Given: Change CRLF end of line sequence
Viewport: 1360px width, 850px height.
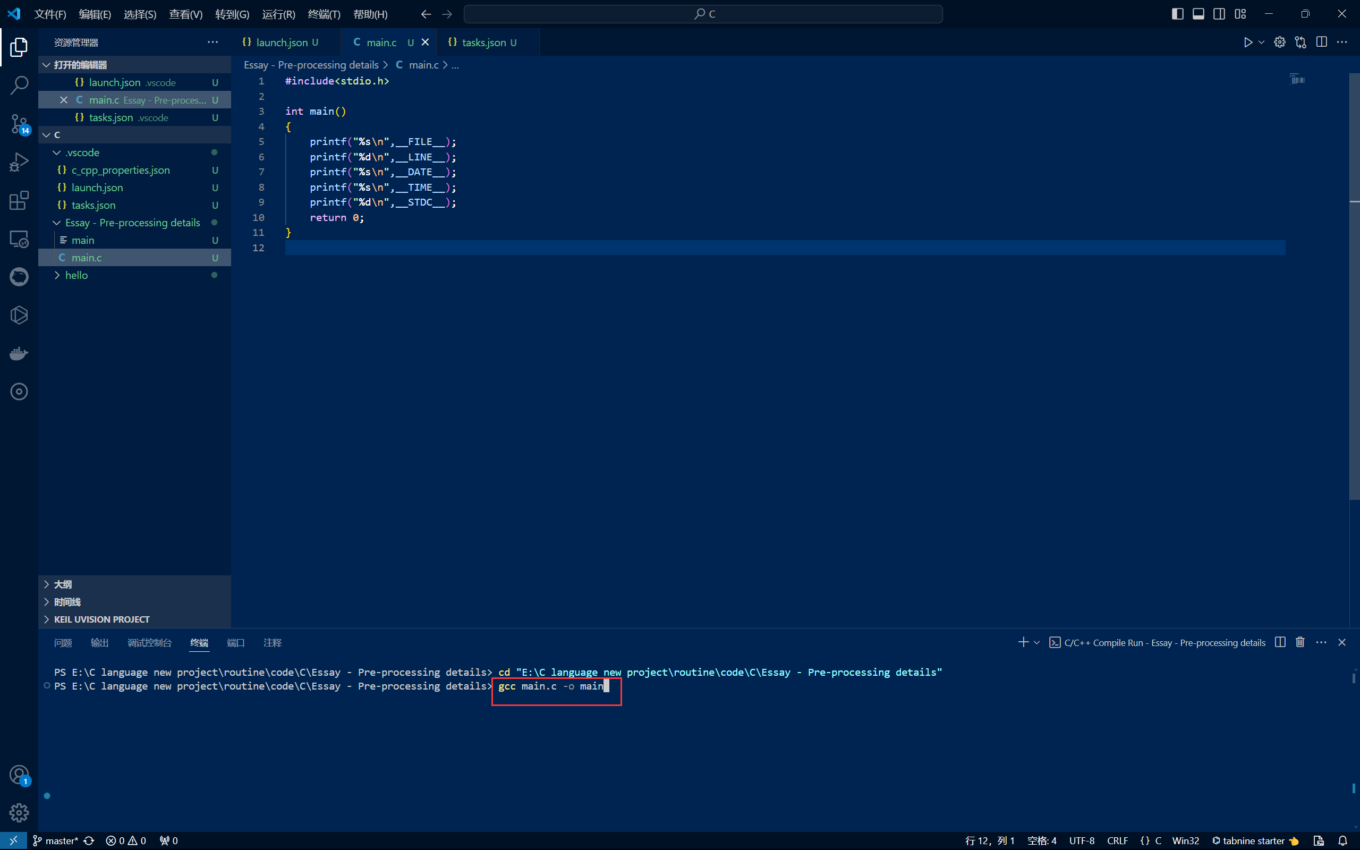Looking at the screenshot, I should [1117, 840].
